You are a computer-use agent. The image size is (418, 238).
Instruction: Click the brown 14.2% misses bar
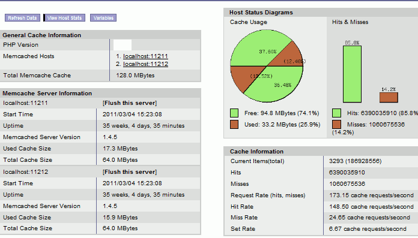pos(389,98)
